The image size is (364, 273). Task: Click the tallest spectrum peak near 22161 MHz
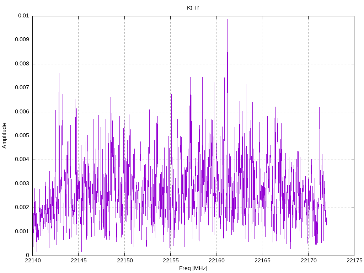click(x=227, y=20)
